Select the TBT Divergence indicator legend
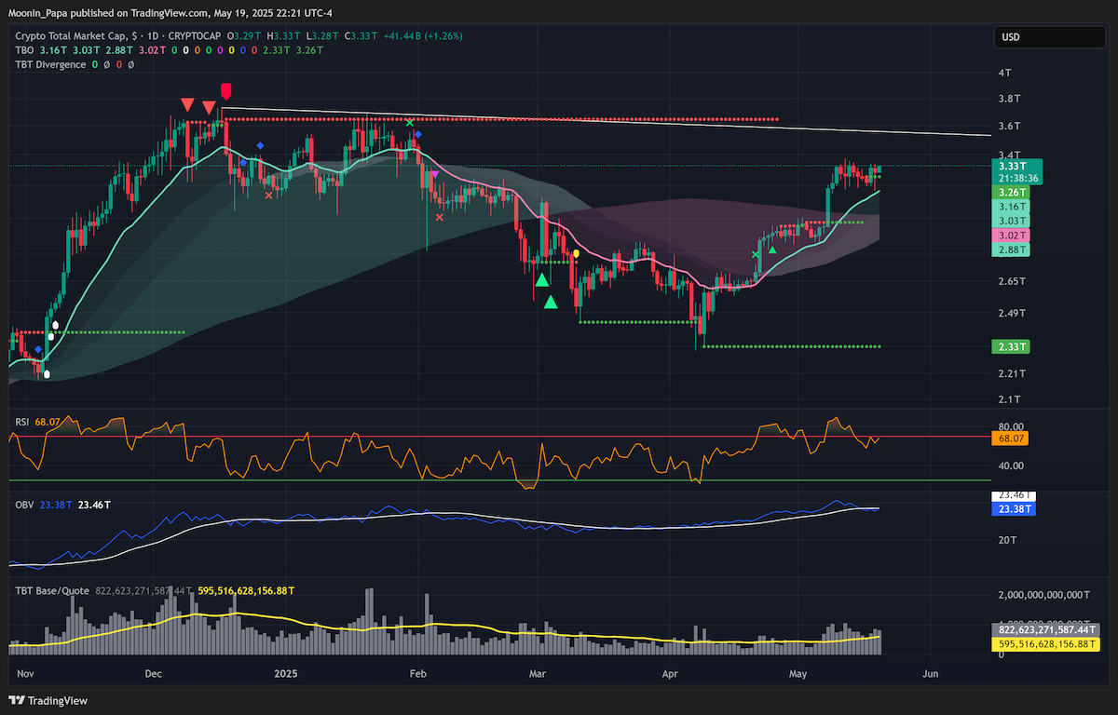Viewport: 1118px width, 715px height. (50, 64)
